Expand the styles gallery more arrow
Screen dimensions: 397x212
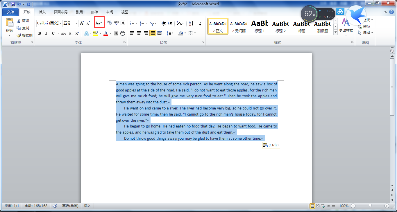[x=336, y=33]
